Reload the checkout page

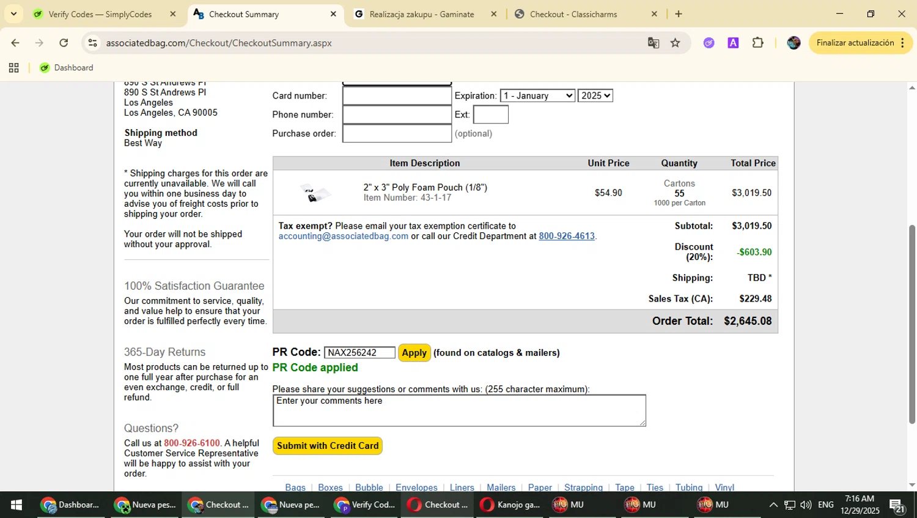64,43
